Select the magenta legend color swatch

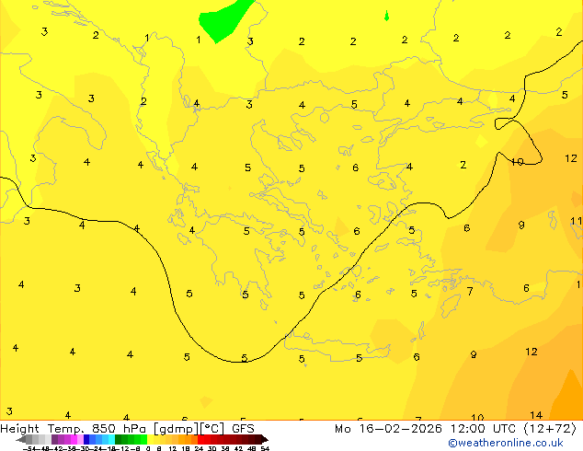[74, 440]
